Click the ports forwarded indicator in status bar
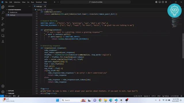 click(x=14, y=96)
